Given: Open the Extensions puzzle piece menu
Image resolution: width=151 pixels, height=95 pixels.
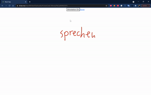Looking at the screenshot, I should coord(135,6).
